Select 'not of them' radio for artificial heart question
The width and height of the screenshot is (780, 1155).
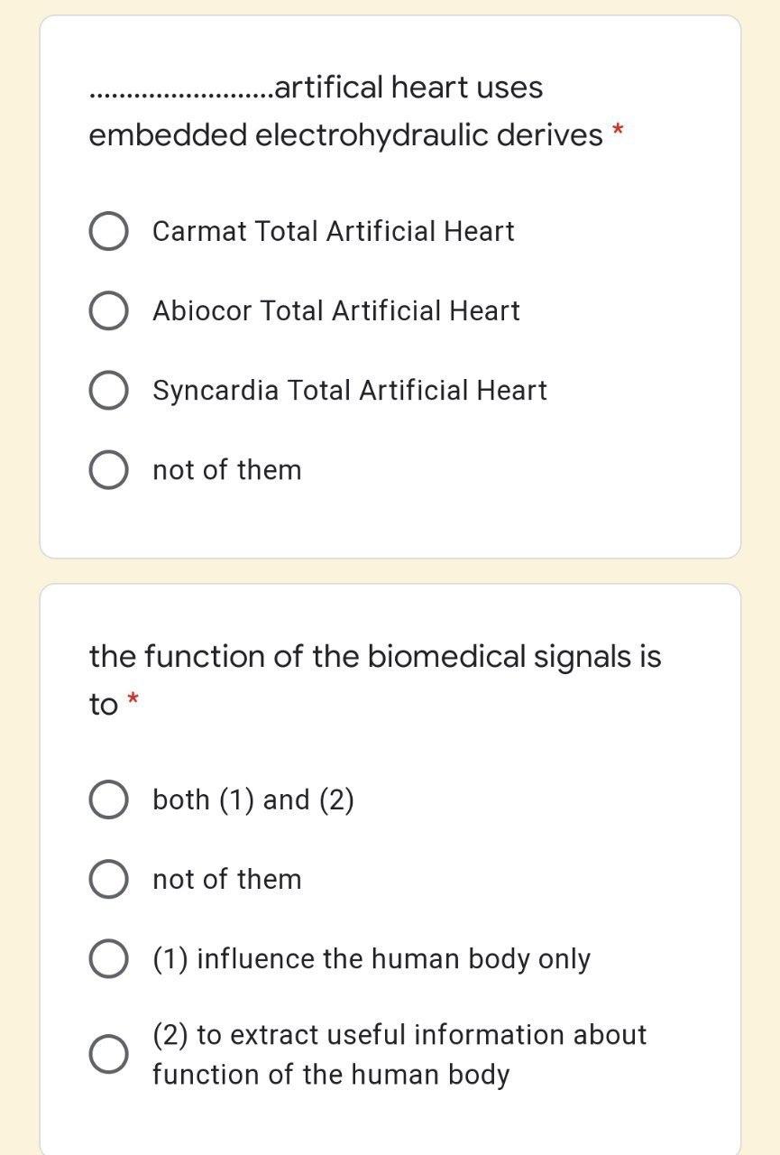point(108,470)
